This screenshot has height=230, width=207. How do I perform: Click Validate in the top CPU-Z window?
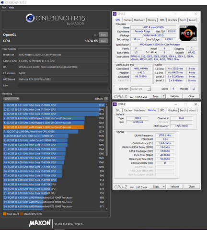tap(174, 96)
